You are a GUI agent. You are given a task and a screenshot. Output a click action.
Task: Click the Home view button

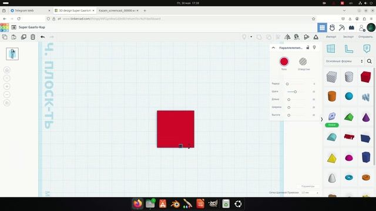click(x=7, y=70)
